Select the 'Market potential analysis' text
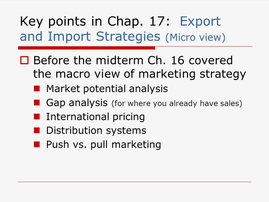The image size is (269, 202). (x=107, y=89)
